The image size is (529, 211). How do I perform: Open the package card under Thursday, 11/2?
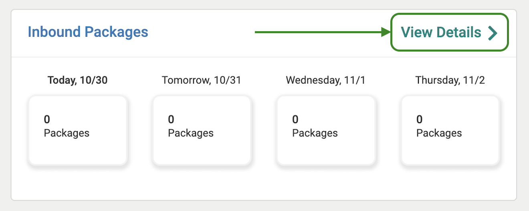pos(450,130)
